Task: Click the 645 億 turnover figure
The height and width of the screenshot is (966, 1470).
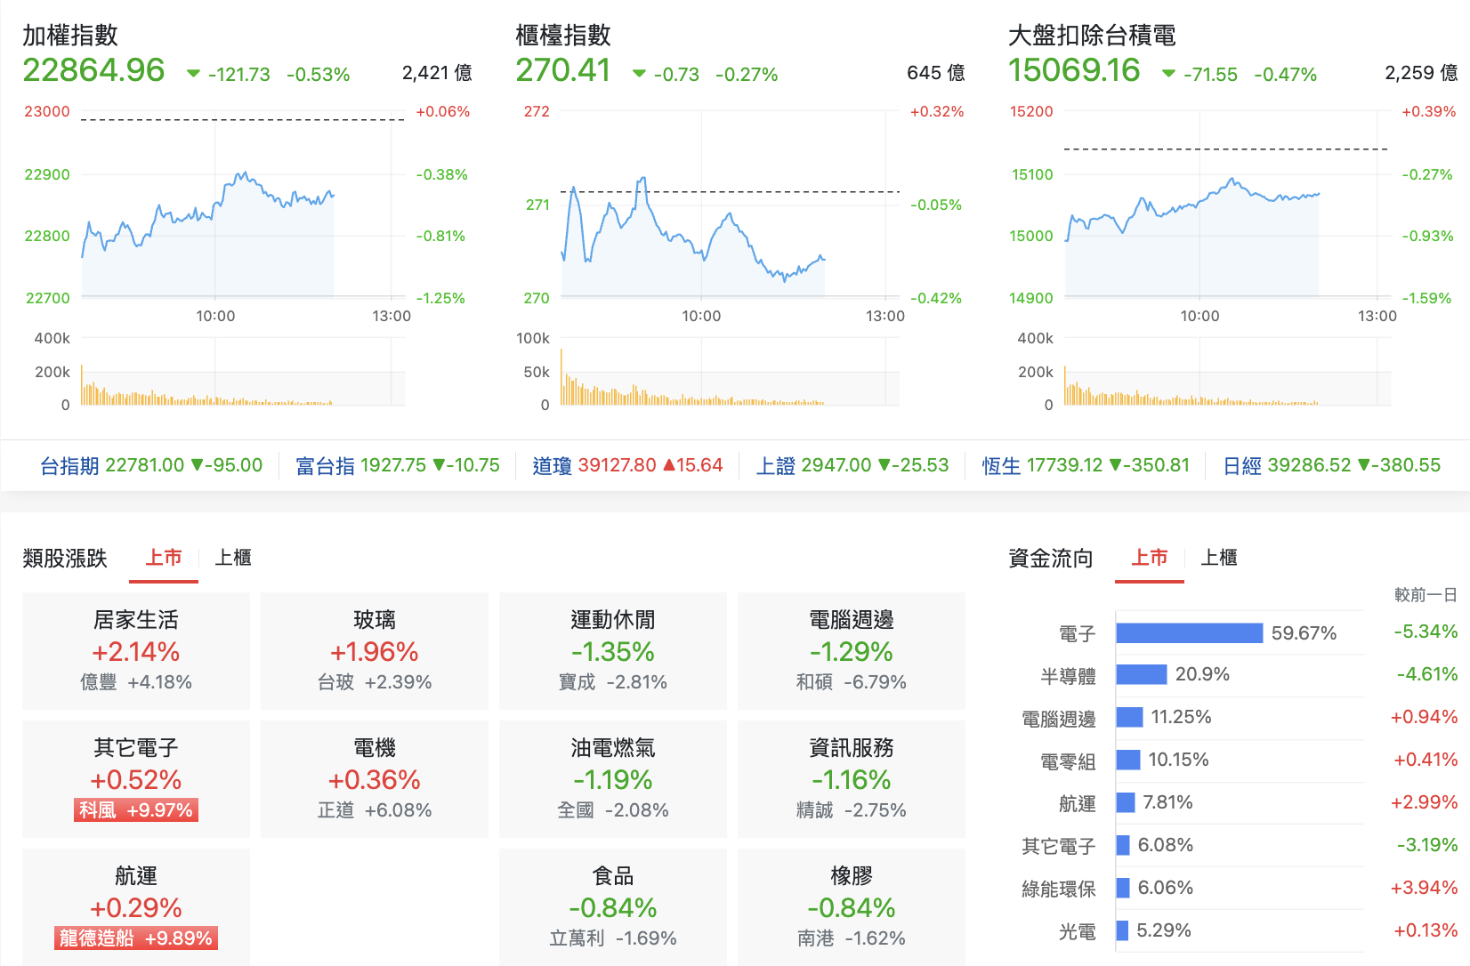Action: point(936,73)
